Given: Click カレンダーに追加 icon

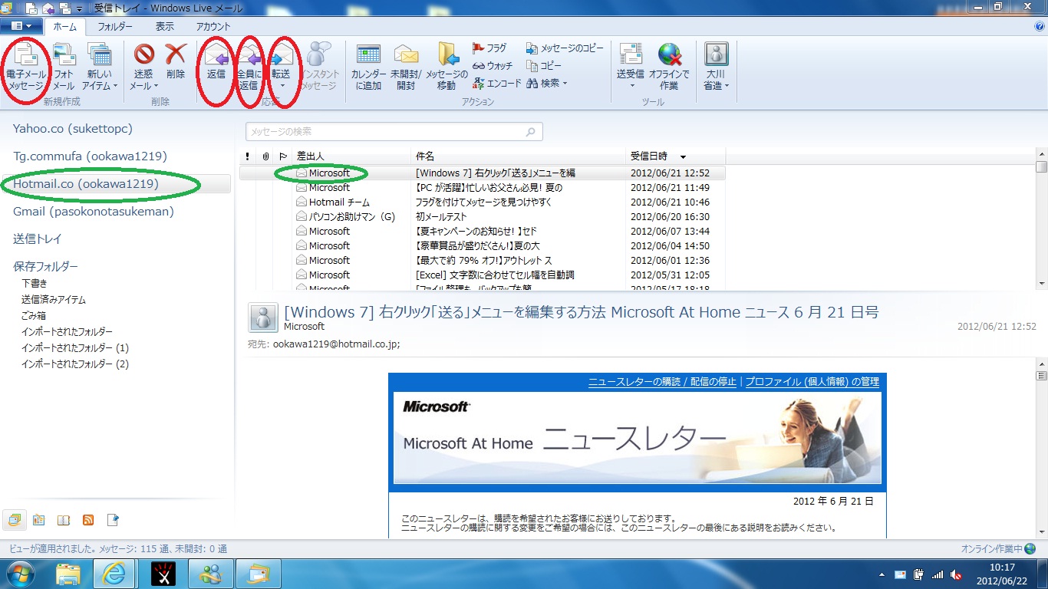Looking at the screenshot, I should 368,67.
